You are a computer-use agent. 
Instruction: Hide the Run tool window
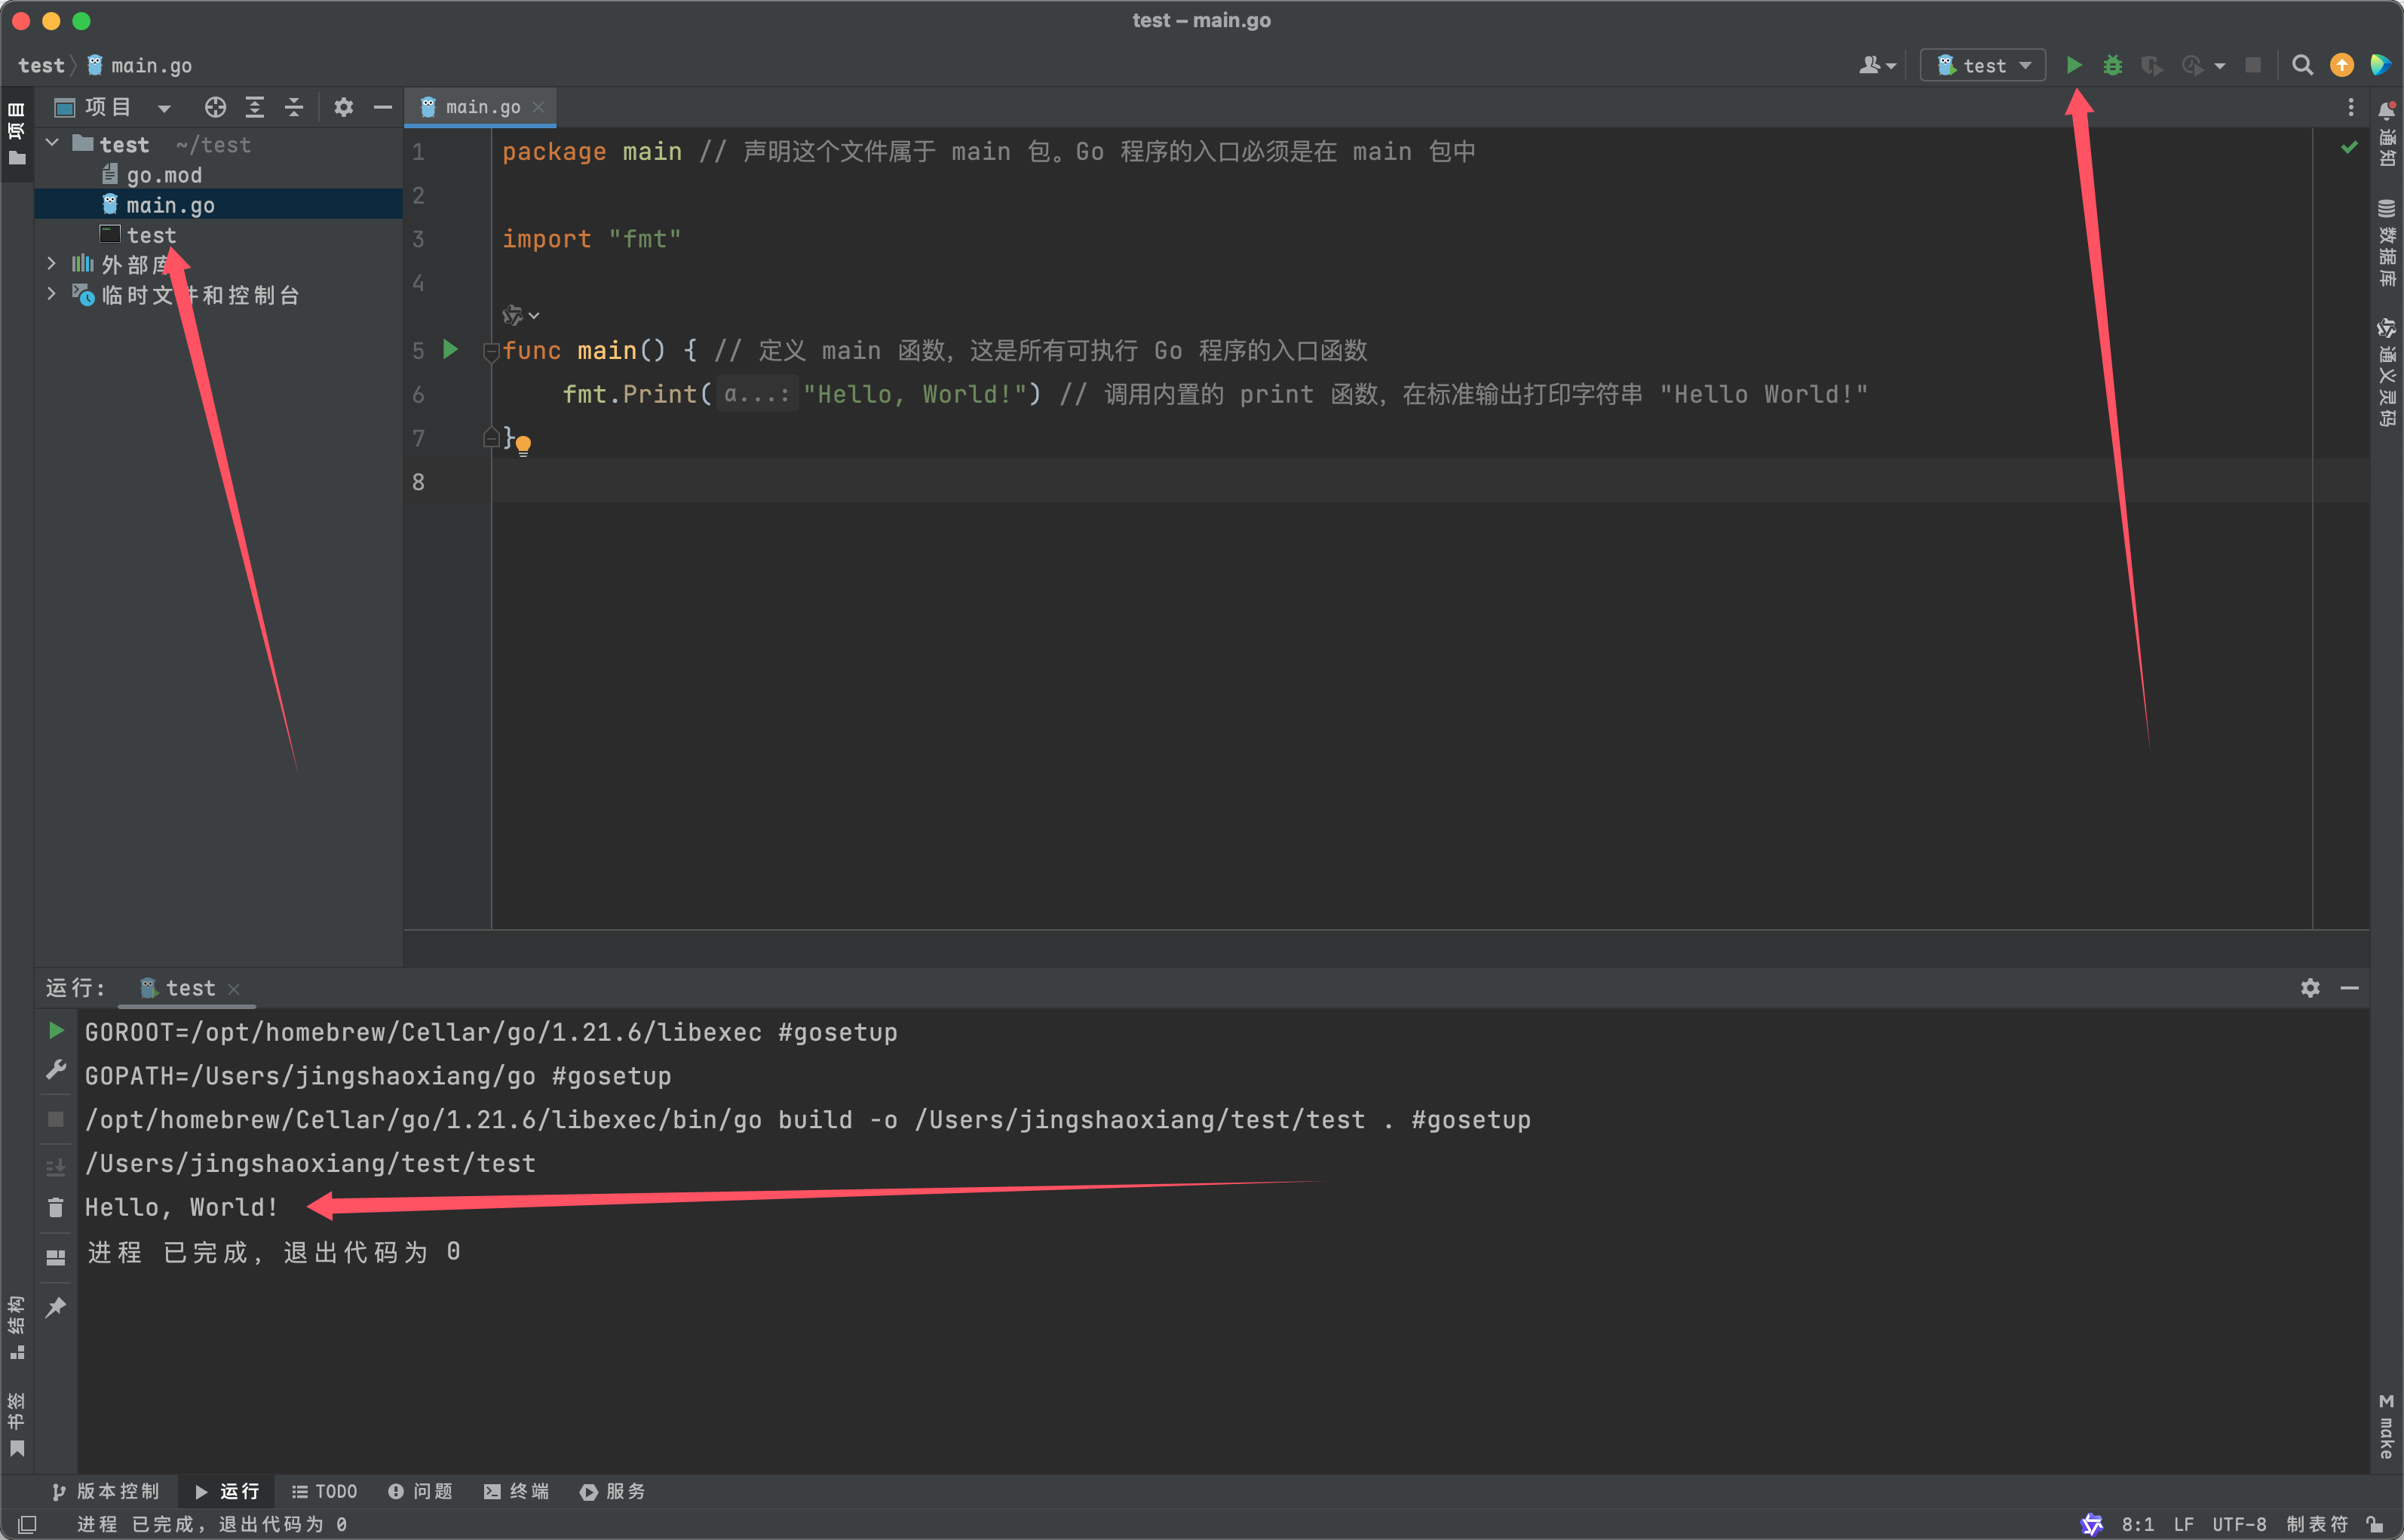[x=2350, y=988]
